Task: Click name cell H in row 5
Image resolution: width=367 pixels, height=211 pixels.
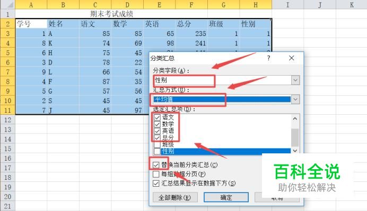Action: tap(63, 53)
